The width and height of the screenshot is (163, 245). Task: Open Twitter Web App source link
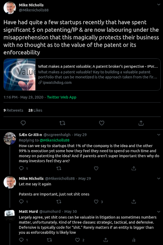(62, 97)
